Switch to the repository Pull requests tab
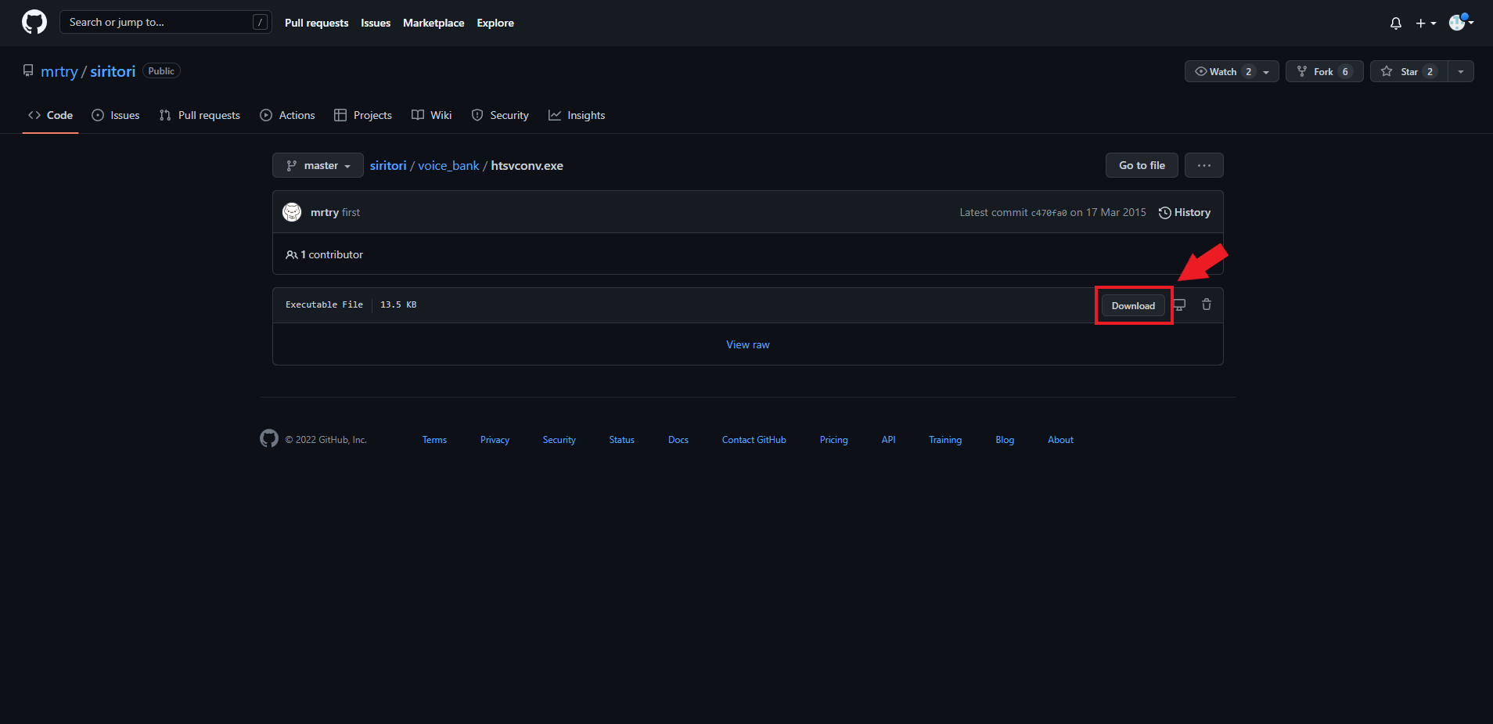The height and width of the screenshot is (724, 1493). pyautogui.click(x=200, y=115)
